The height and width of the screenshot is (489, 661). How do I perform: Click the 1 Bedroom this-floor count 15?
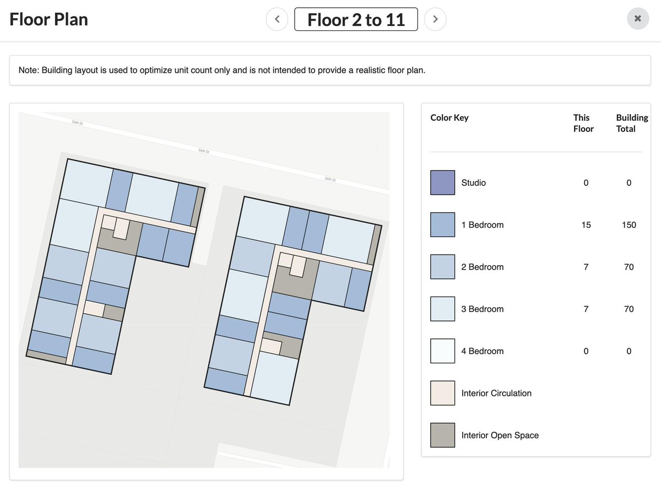[x=586, y=225]
